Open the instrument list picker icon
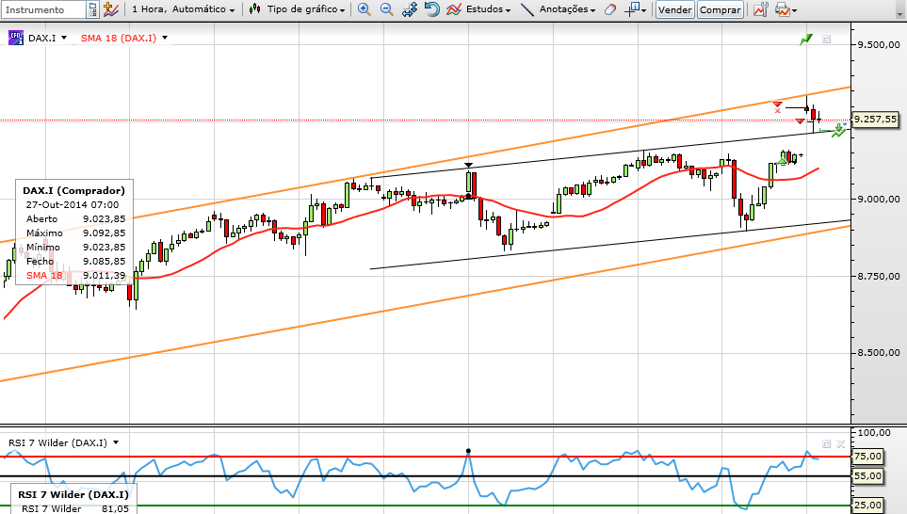This screenshot has width=907, height=514. [x=92, y=9]
